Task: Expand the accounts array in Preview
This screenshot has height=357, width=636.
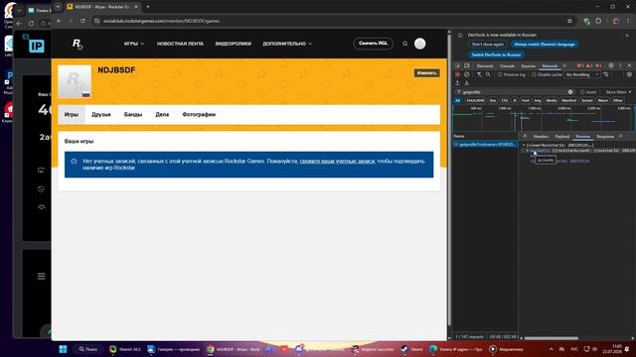Action: pyautogui.click(x=528, y=151)
